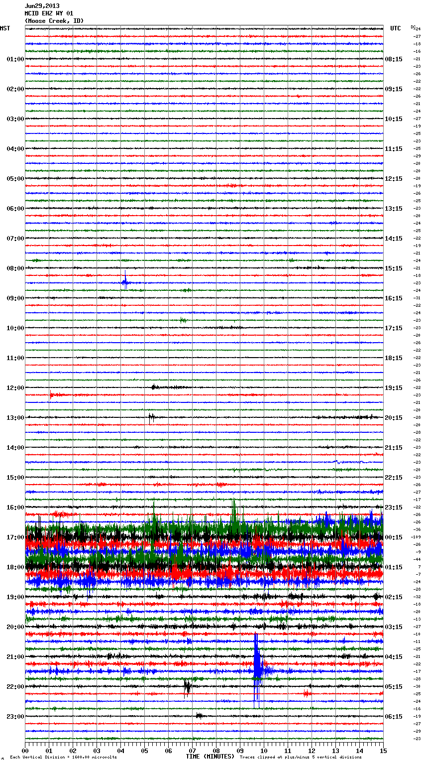Click the 09:00 MST time label
The height and width of the screenshot is (764, 423).
(x=15, y=298)
